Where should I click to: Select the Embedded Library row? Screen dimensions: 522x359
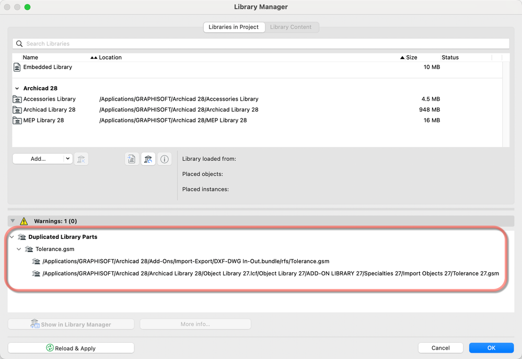click(x=257, y=67)
